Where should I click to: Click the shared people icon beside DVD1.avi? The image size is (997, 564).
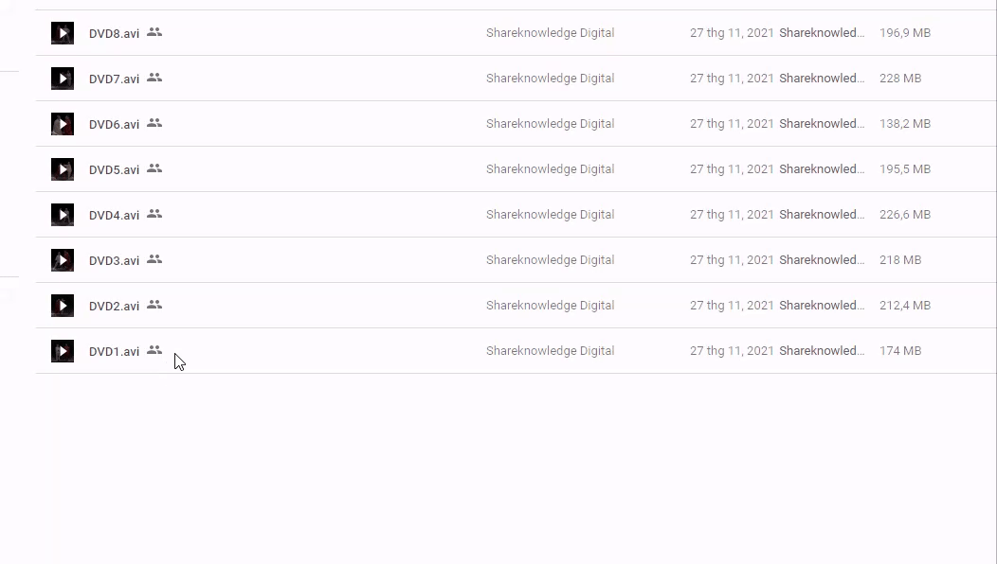(x=154, y=350)
